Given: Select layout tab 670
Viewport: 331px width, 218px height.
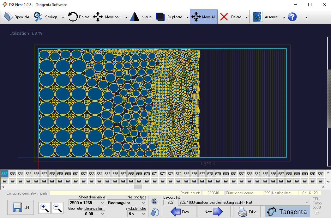Looking at the screenshot, I should pos(147,173).
